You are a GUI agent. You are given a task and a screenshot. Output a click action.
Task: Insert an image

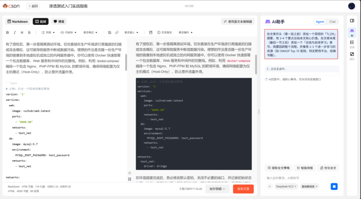pos(110,33)
